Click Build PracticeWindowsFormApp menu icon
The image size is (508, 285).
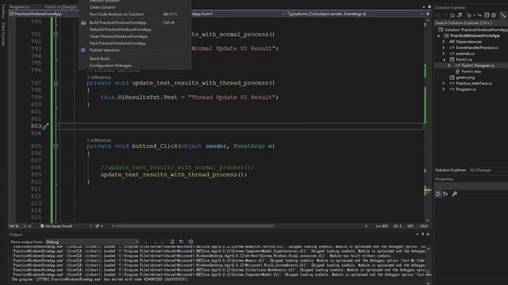tap(83, 23)
